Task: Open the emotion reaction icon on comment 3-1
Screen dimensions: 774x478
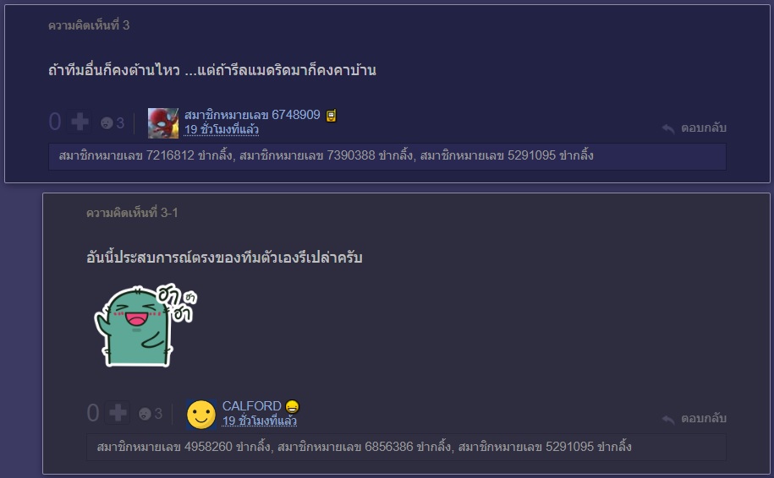Action: (x=145, y=414)
